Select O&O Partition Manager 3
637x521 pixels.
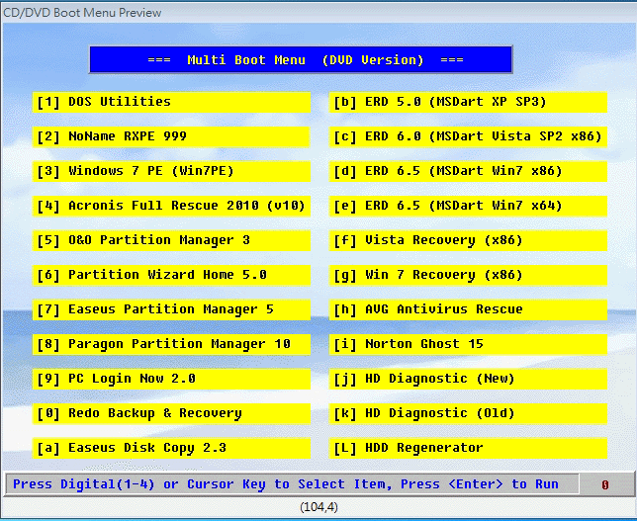(171, 240)
